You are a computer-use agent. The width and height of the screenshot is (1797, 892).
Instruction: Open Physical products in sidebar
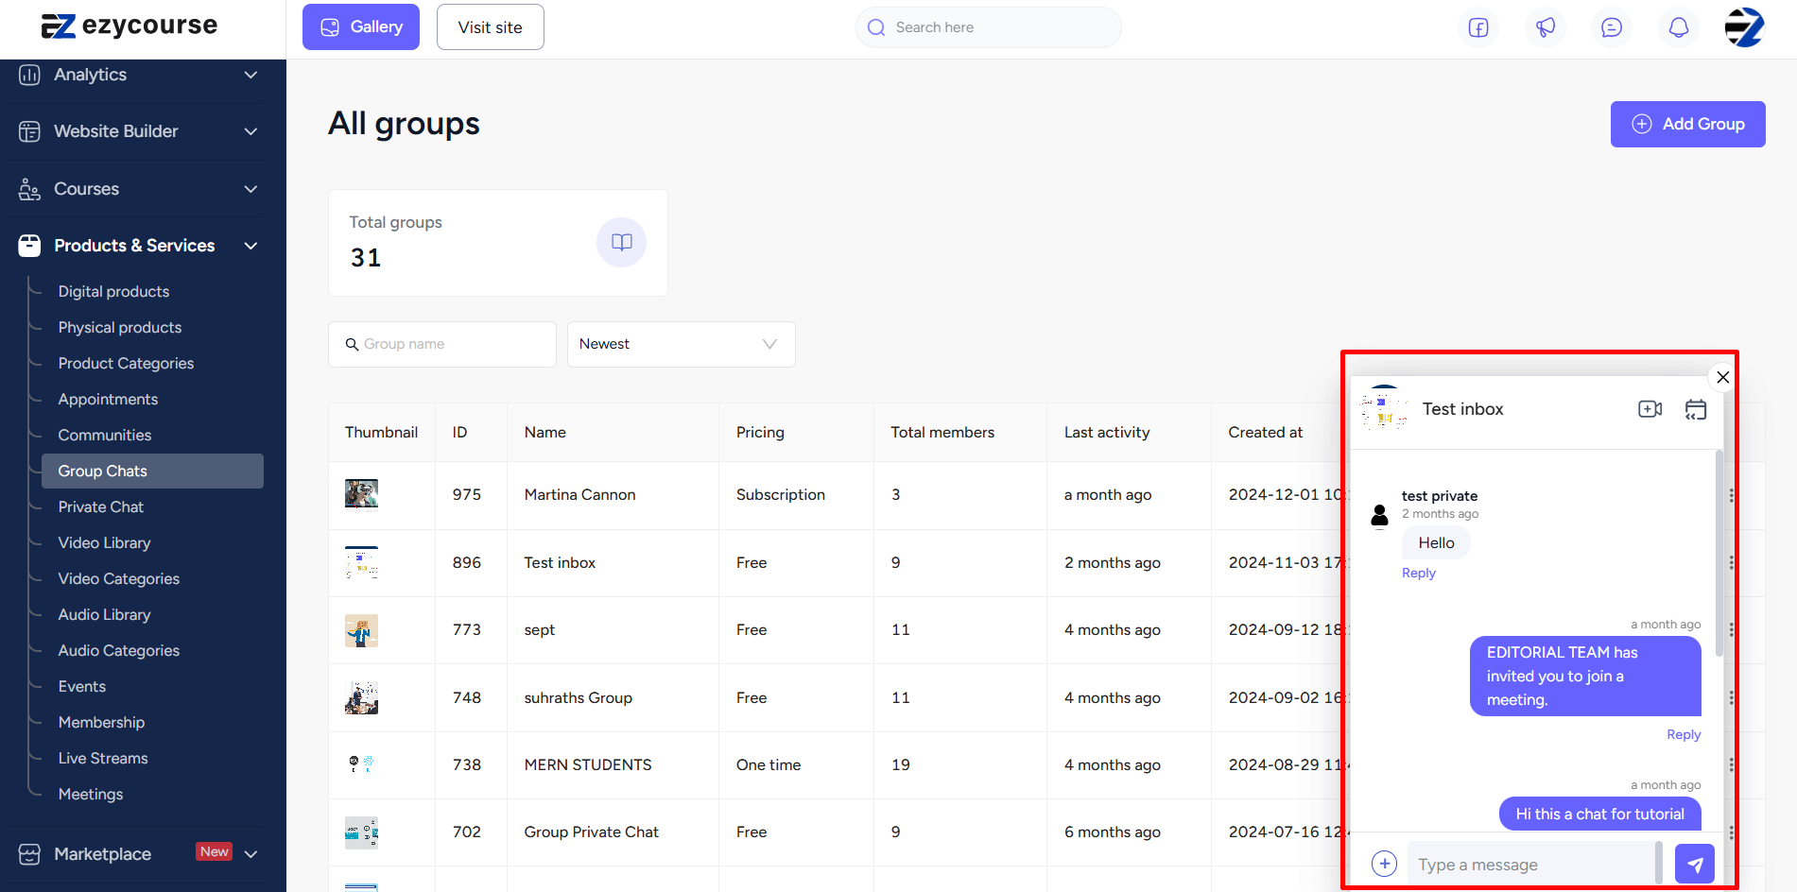click(120, 328)
